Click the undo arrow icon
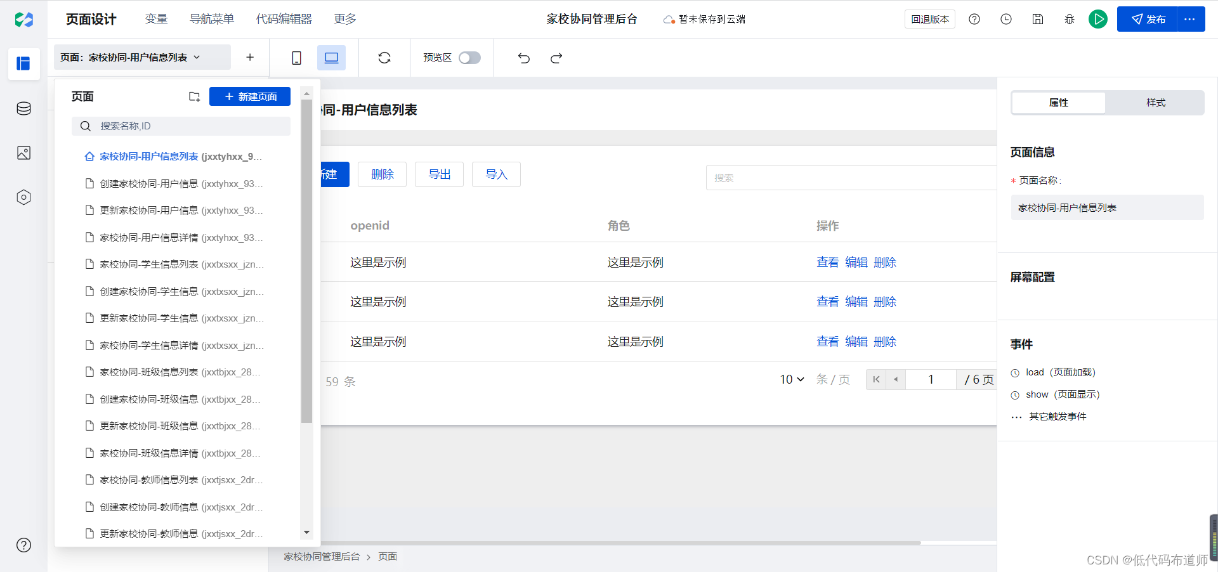This screenshot has width=1218, height=572. click(523, 58)
